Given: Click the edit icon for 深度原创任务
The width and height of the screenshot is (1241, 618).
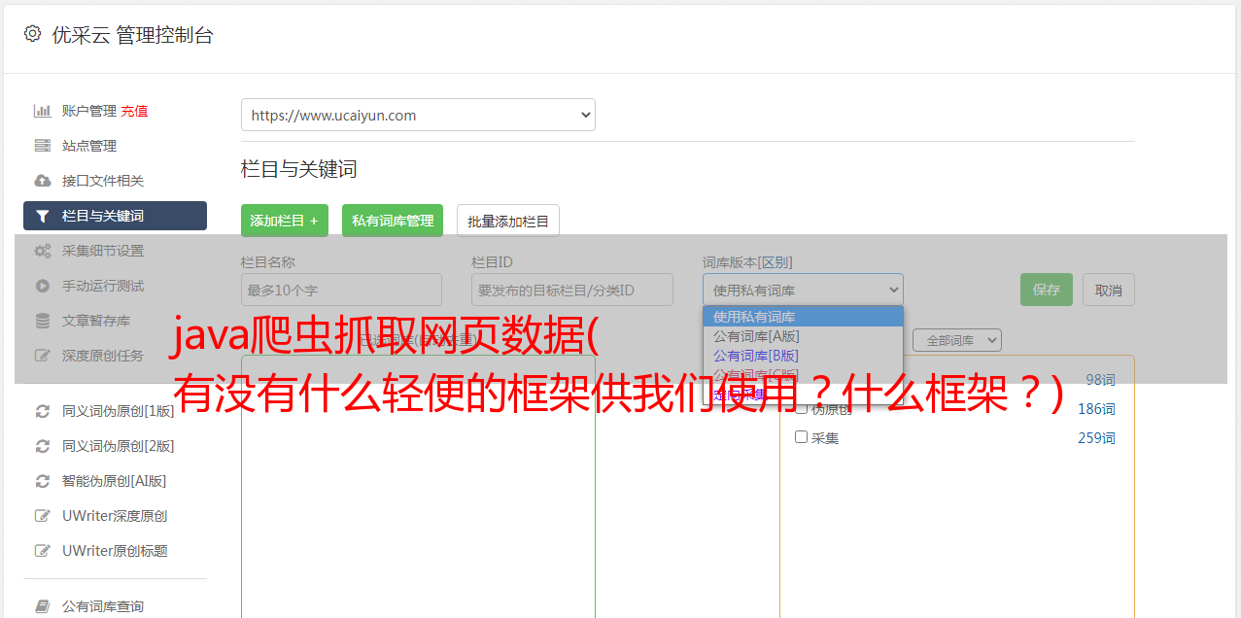Looking at the screenshot, I should point(42,356).
